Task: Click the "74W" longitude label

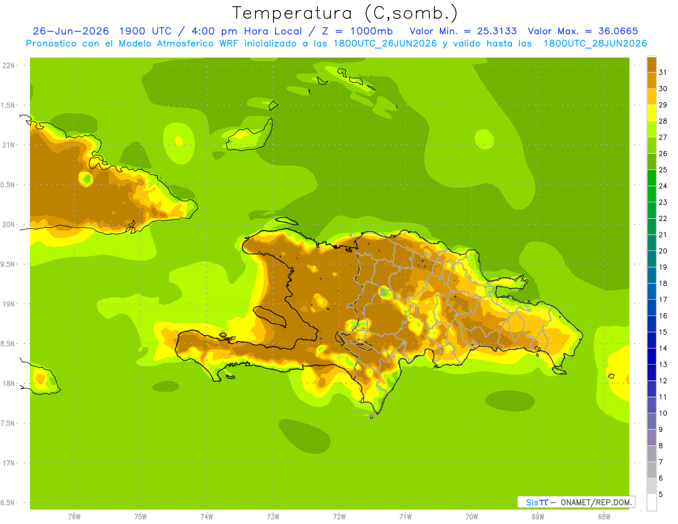Action: [207, 517]
